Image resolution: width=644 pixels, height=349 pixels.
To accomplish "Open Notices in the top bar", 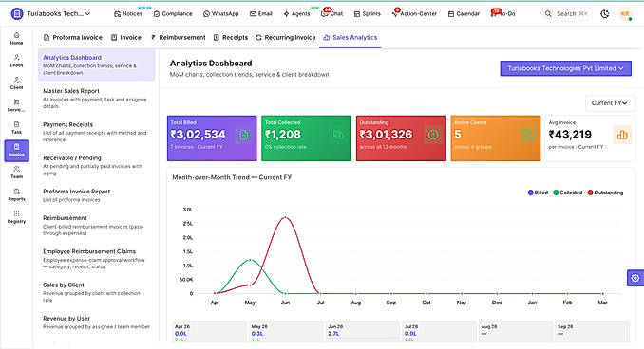I will point(128,14).
